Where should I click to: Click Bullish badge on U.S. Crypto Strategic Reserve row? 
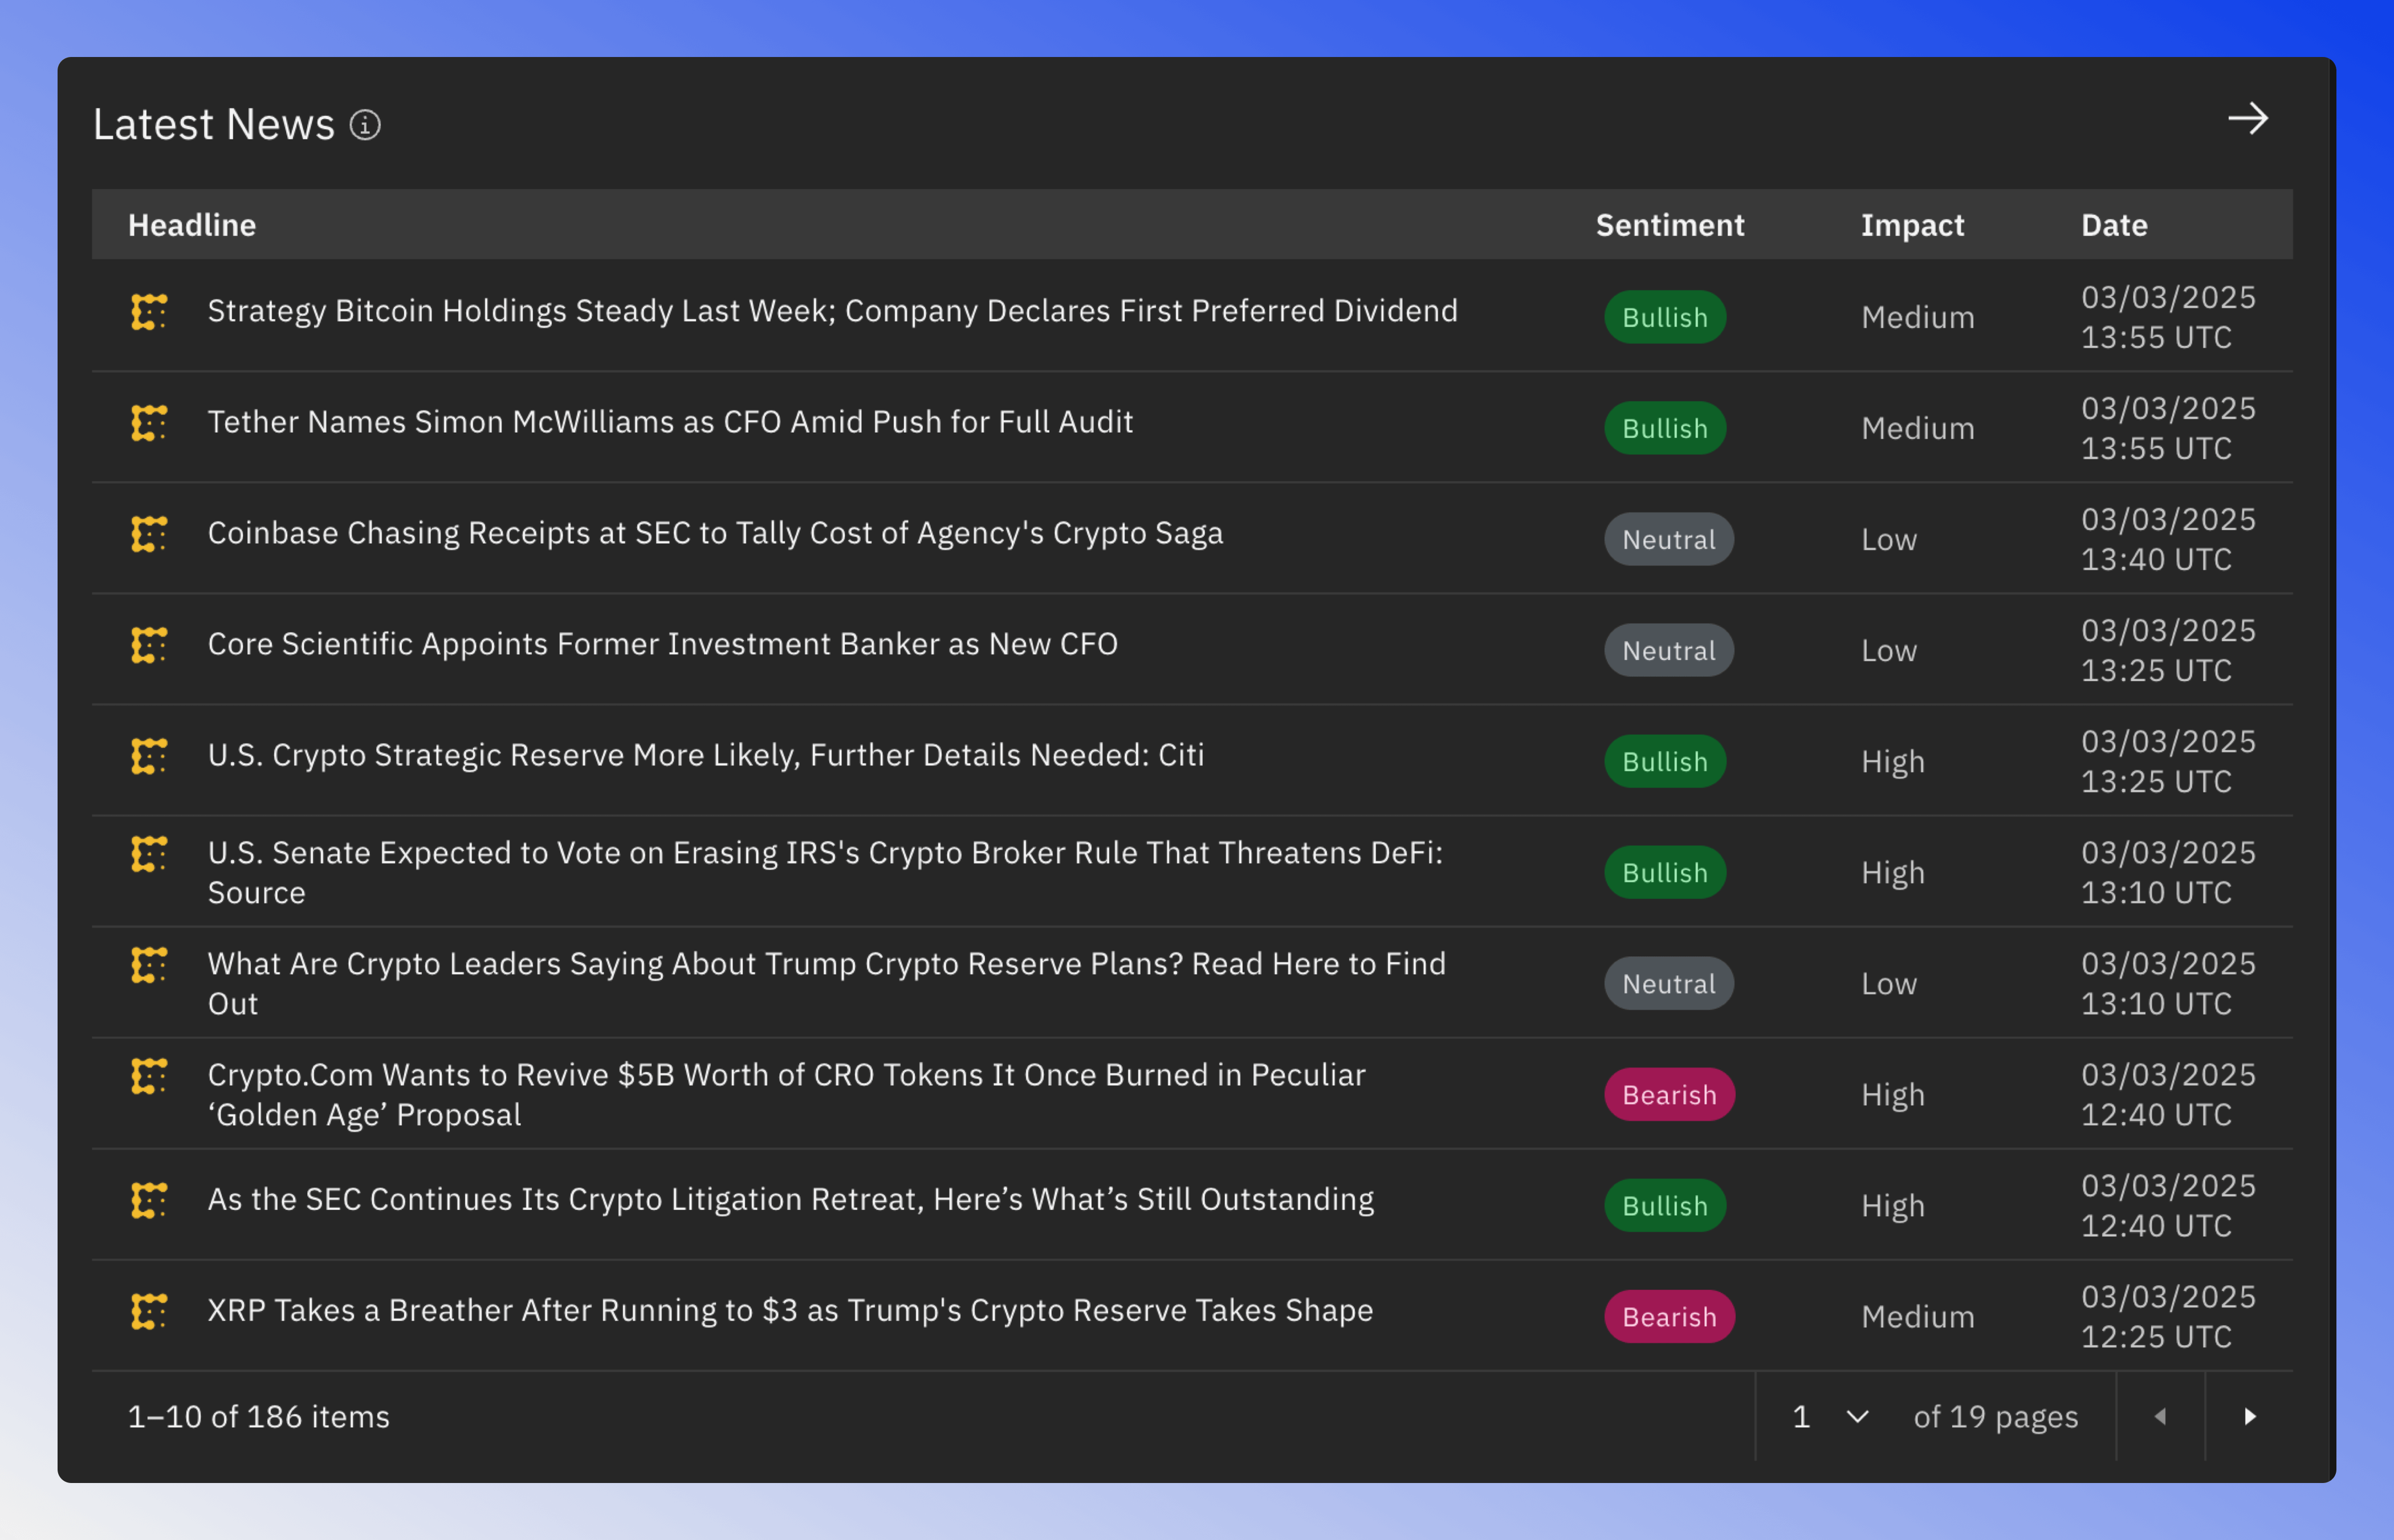(1665, 761)
